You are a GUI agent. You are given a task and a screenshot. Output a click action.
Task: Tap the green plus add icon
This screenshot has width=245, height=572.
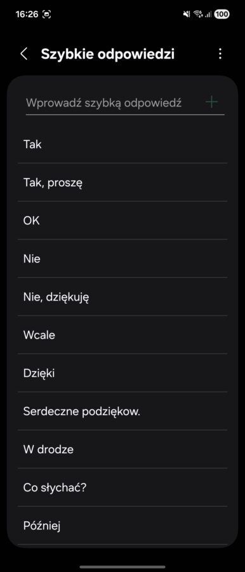click(211, 102)
